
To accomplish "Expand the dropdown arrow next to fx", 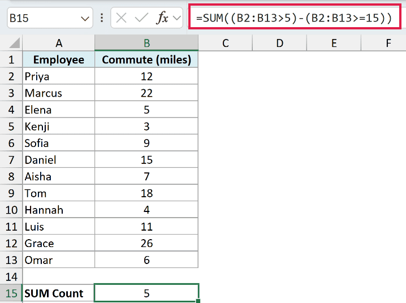I will (177, 18).
